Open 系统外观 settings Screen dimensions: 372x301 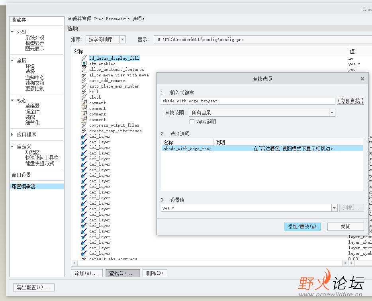[35, 37]
